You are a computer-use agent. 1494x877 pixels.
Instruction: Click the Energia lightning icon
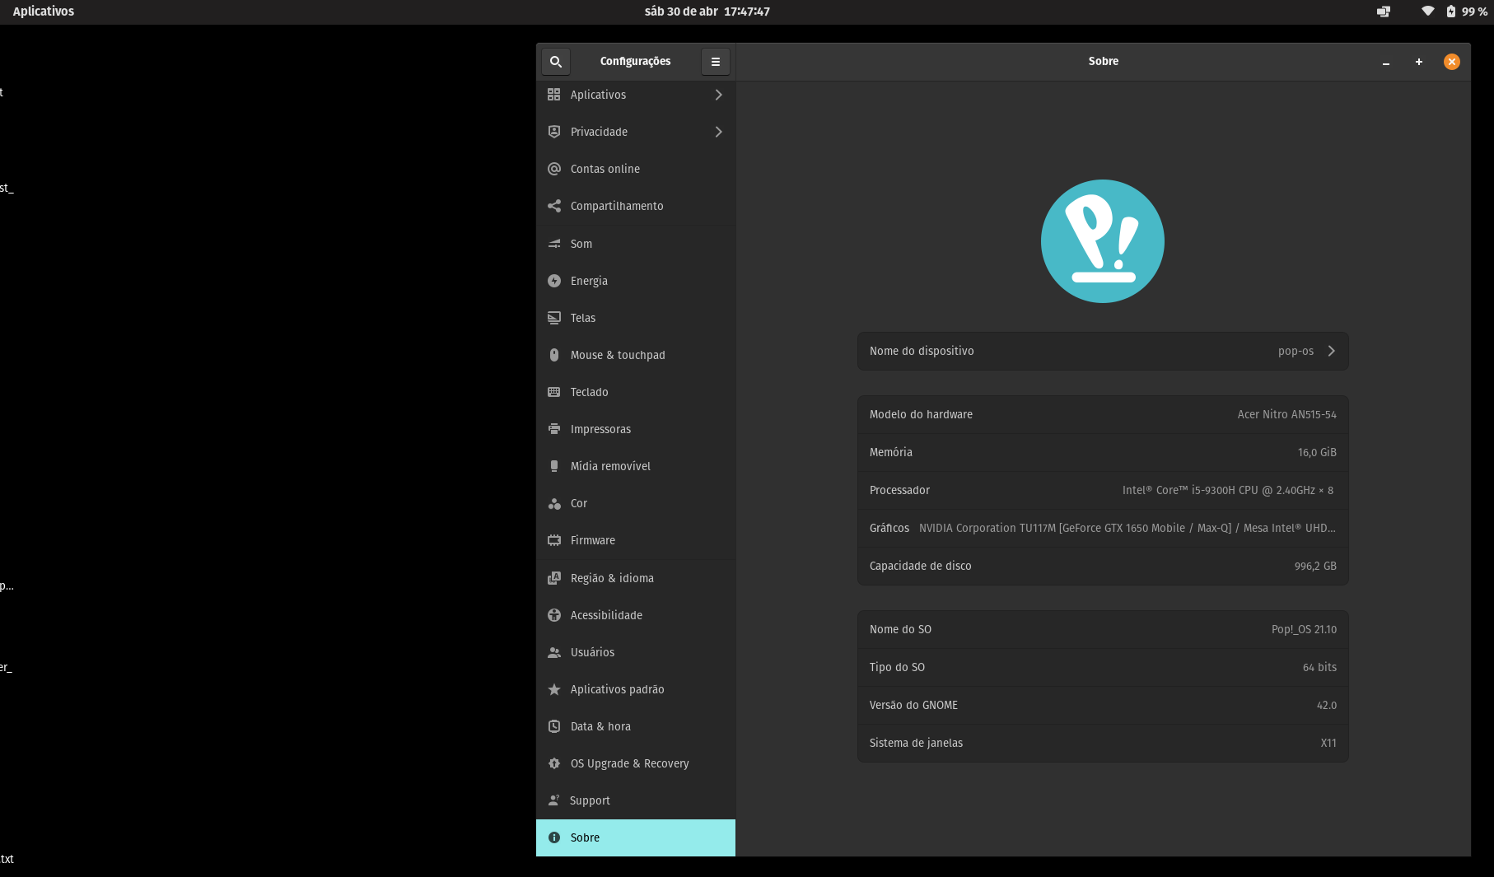(x=554, y=281)
